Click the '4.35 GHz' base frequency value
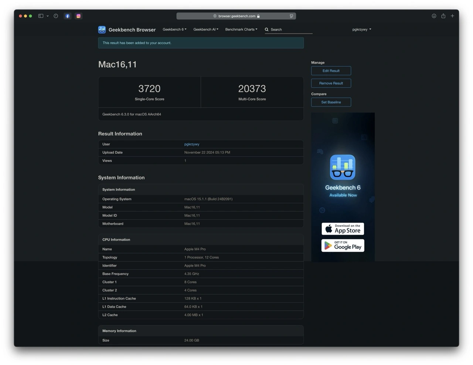 (x=192, y=274)
